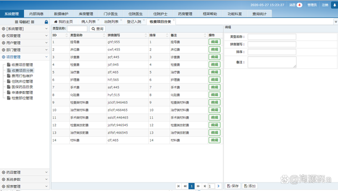The height and width of the screenshot is (191, 338).
Task: Click the page icon for 医保药品目录
Action: [9, 87]
